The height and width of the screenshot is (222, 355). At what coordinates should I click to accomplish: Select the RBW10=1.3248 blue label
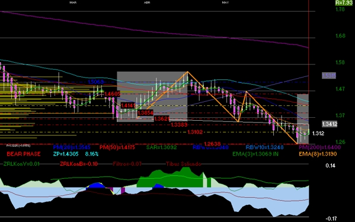point(264,147)
